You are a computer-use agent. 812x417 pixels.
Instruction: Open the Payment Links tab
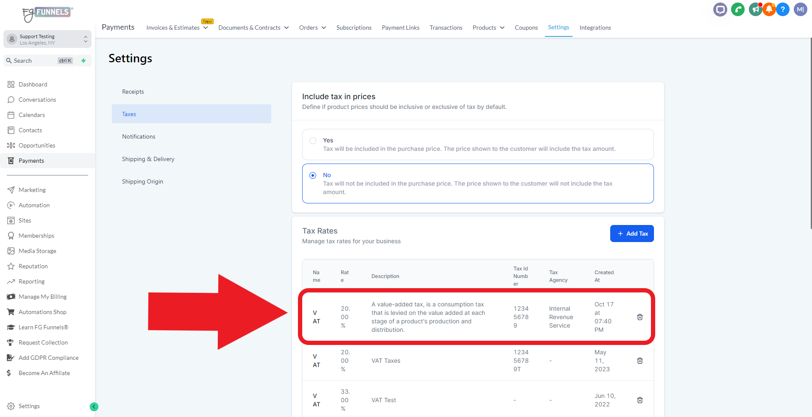pyautogui.click(x=400, y=28)
